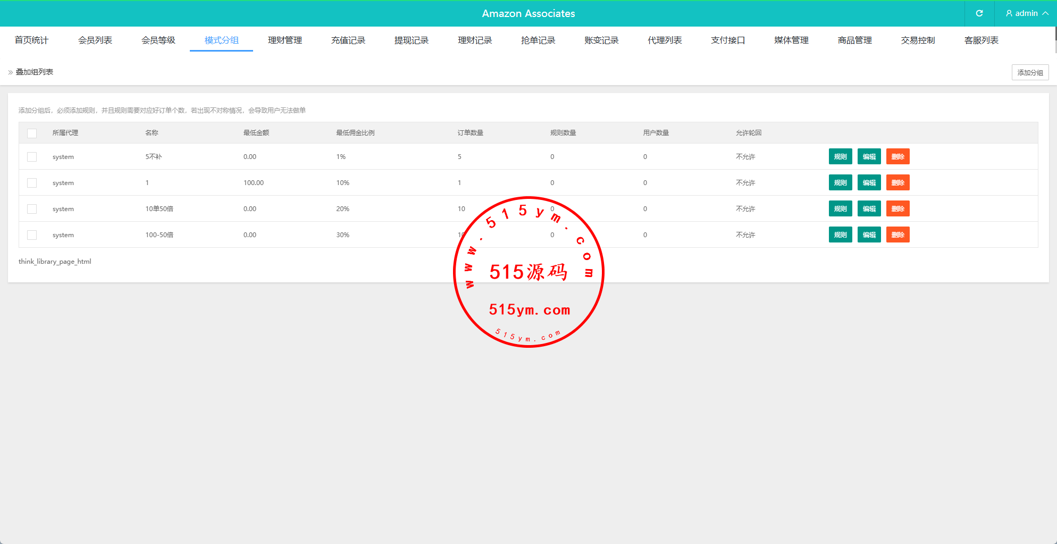The width and height of the screenshot is (1057, 544).
Task: Open the 会员列表 tab
Action: tap(95, 40)
